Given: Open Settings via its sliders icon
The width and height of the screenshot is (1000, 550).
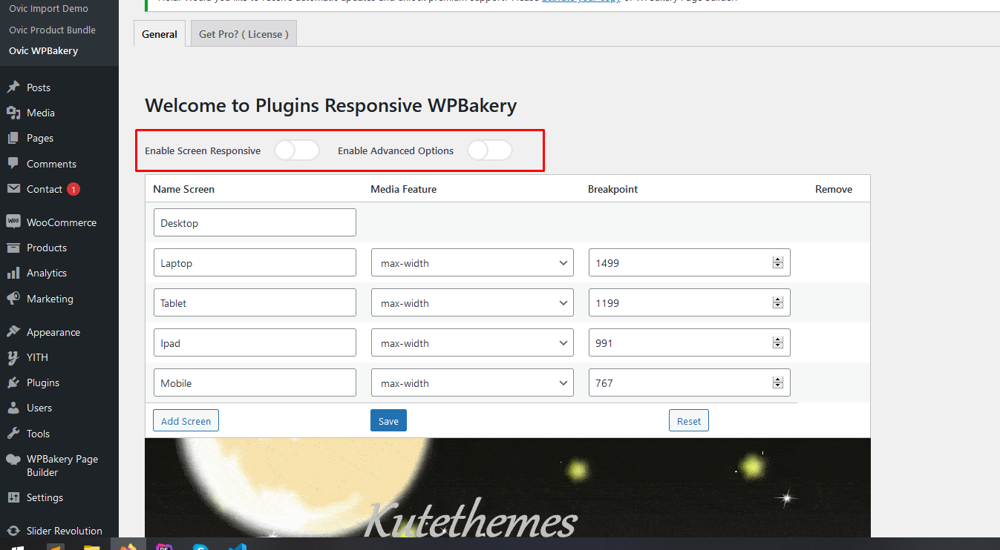Looking at the screenshot, I should pos(13,497).
